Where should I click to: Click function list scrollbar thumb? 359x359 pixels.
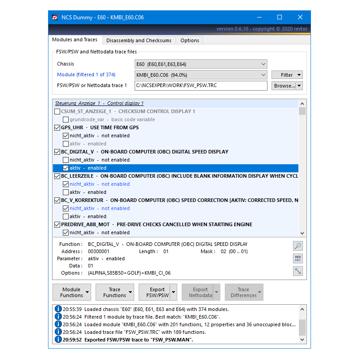click(x=302, y=111)
